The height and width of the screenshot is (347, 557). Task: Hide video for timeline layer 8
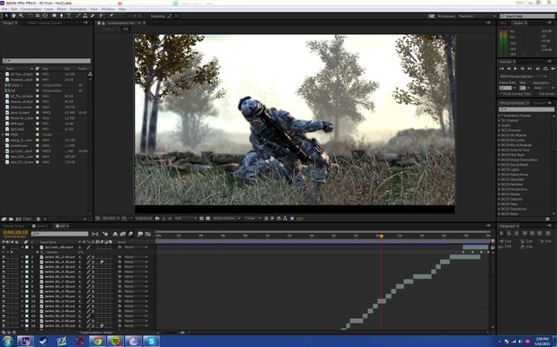click(4, 286)
